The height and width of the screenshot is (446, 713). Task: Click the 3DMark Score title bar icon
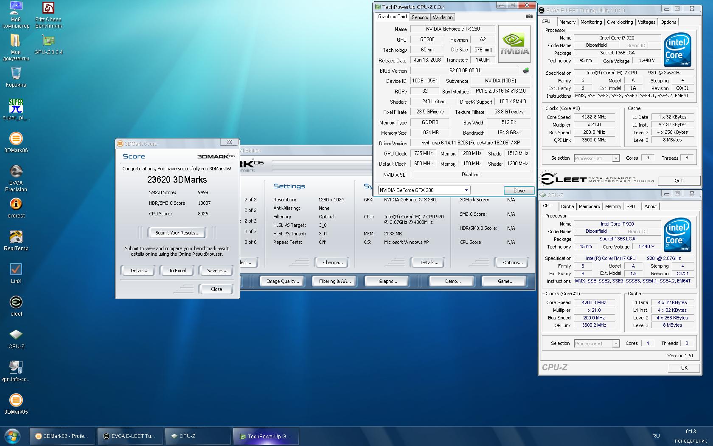coord(120,144)
